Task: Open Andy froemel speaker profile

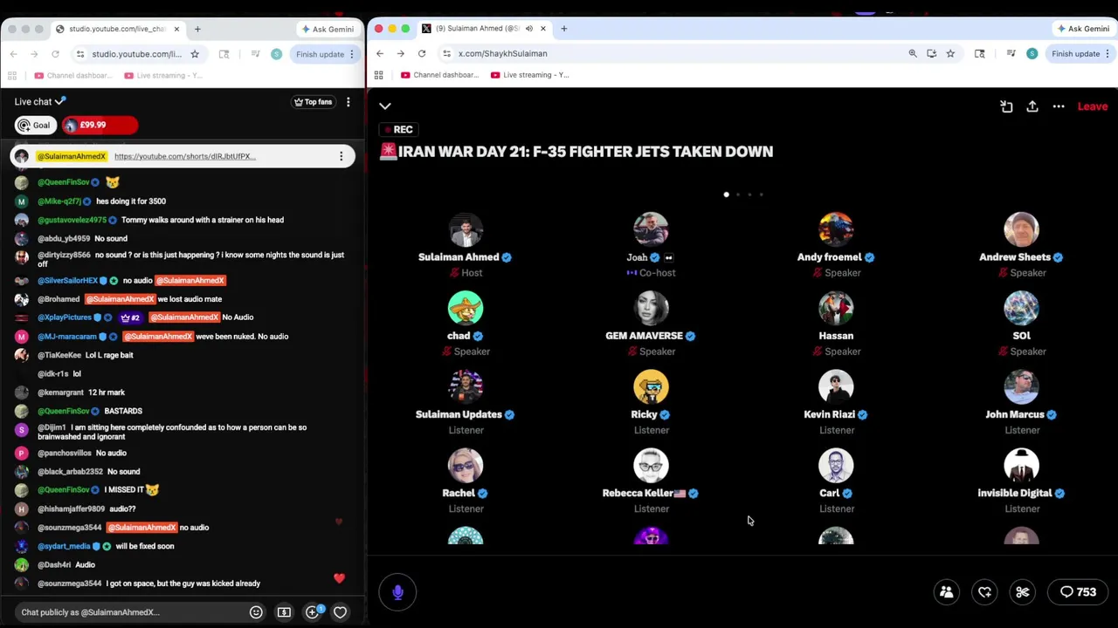Action: click(836, 229)
